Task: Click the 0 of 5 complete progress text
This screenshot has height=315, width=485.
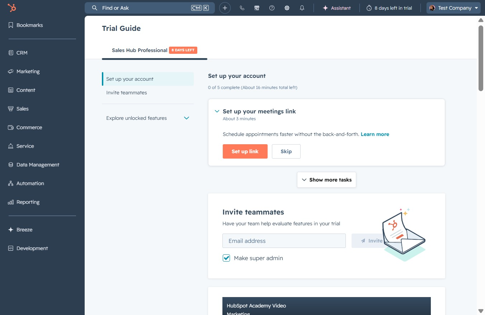Action: 253,88
